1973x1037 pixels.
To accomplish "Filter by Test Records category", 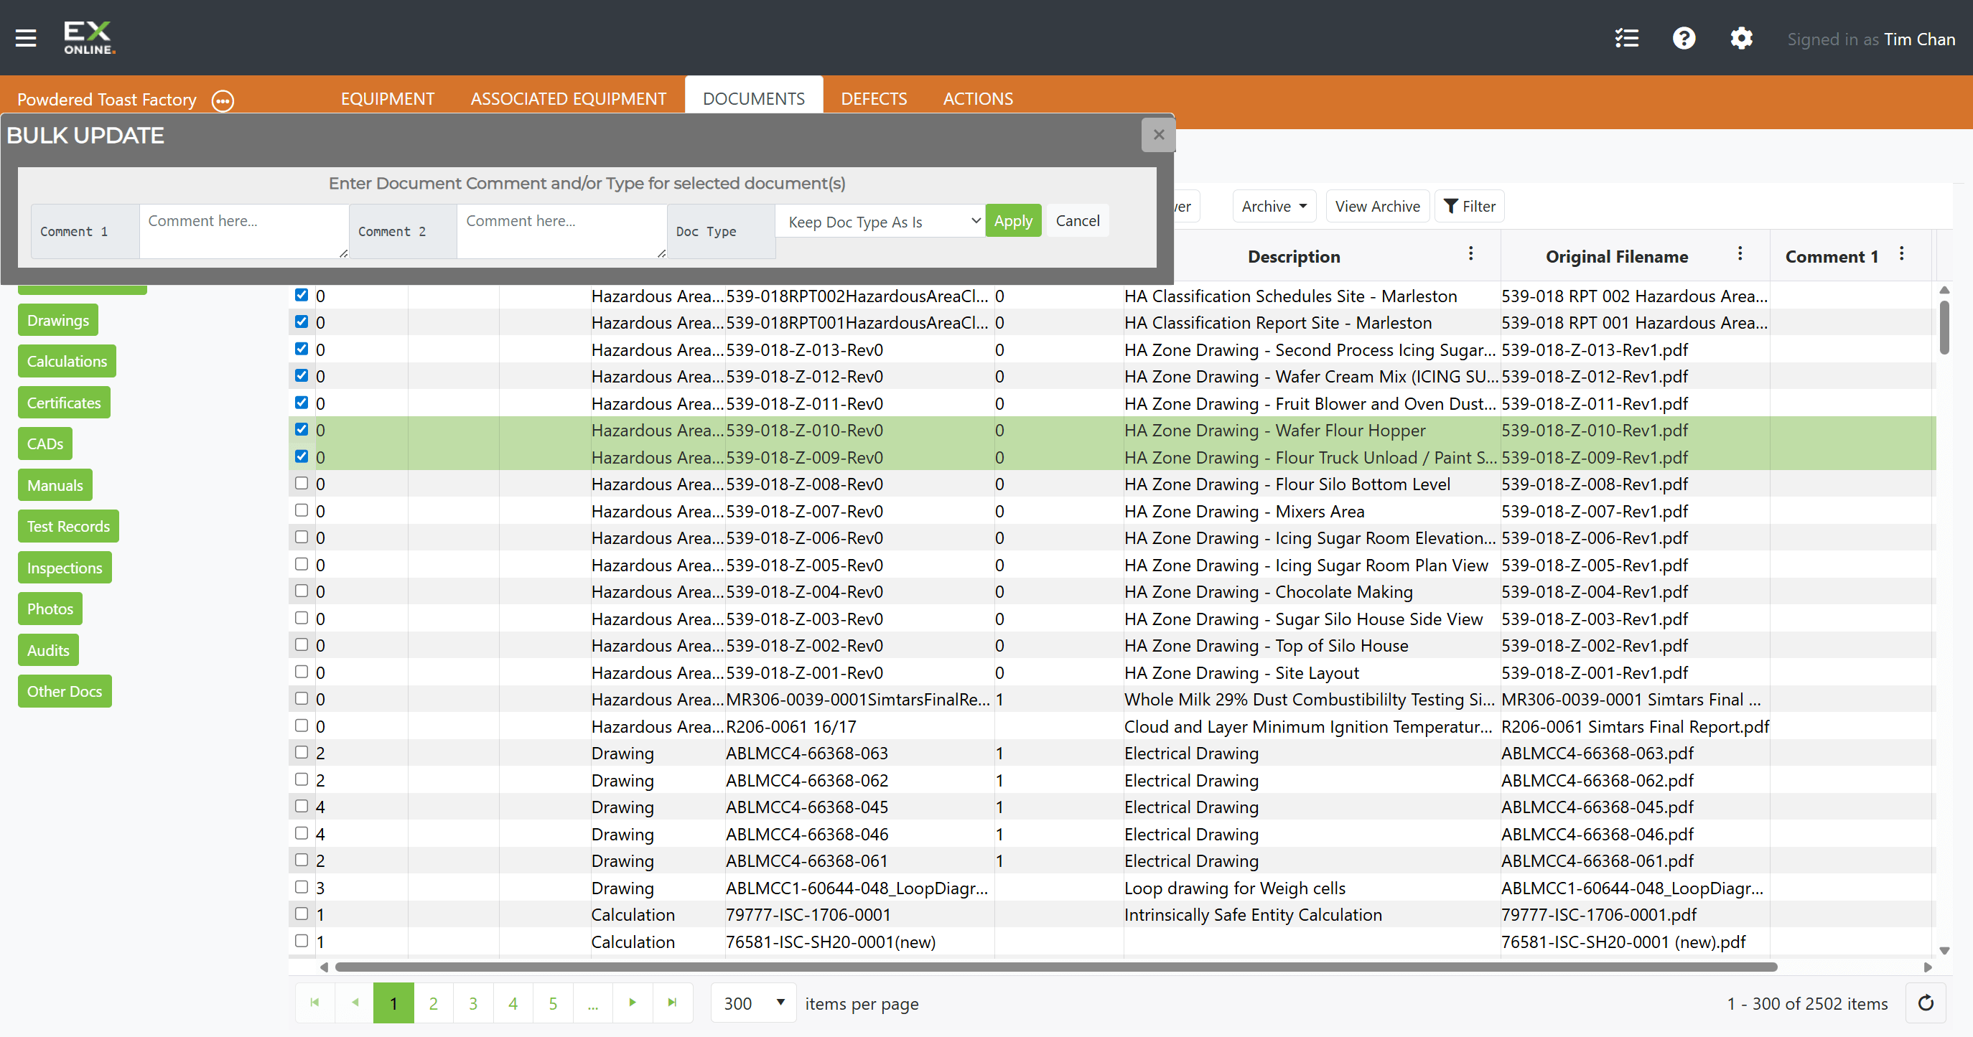I will 68,526.
